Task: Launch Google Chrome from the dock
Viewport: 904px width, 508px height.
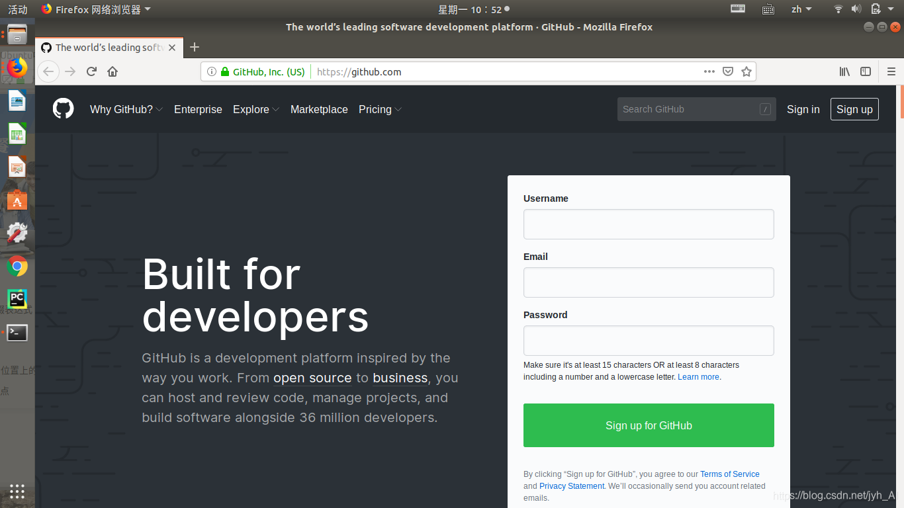Action: click(17, 267)
